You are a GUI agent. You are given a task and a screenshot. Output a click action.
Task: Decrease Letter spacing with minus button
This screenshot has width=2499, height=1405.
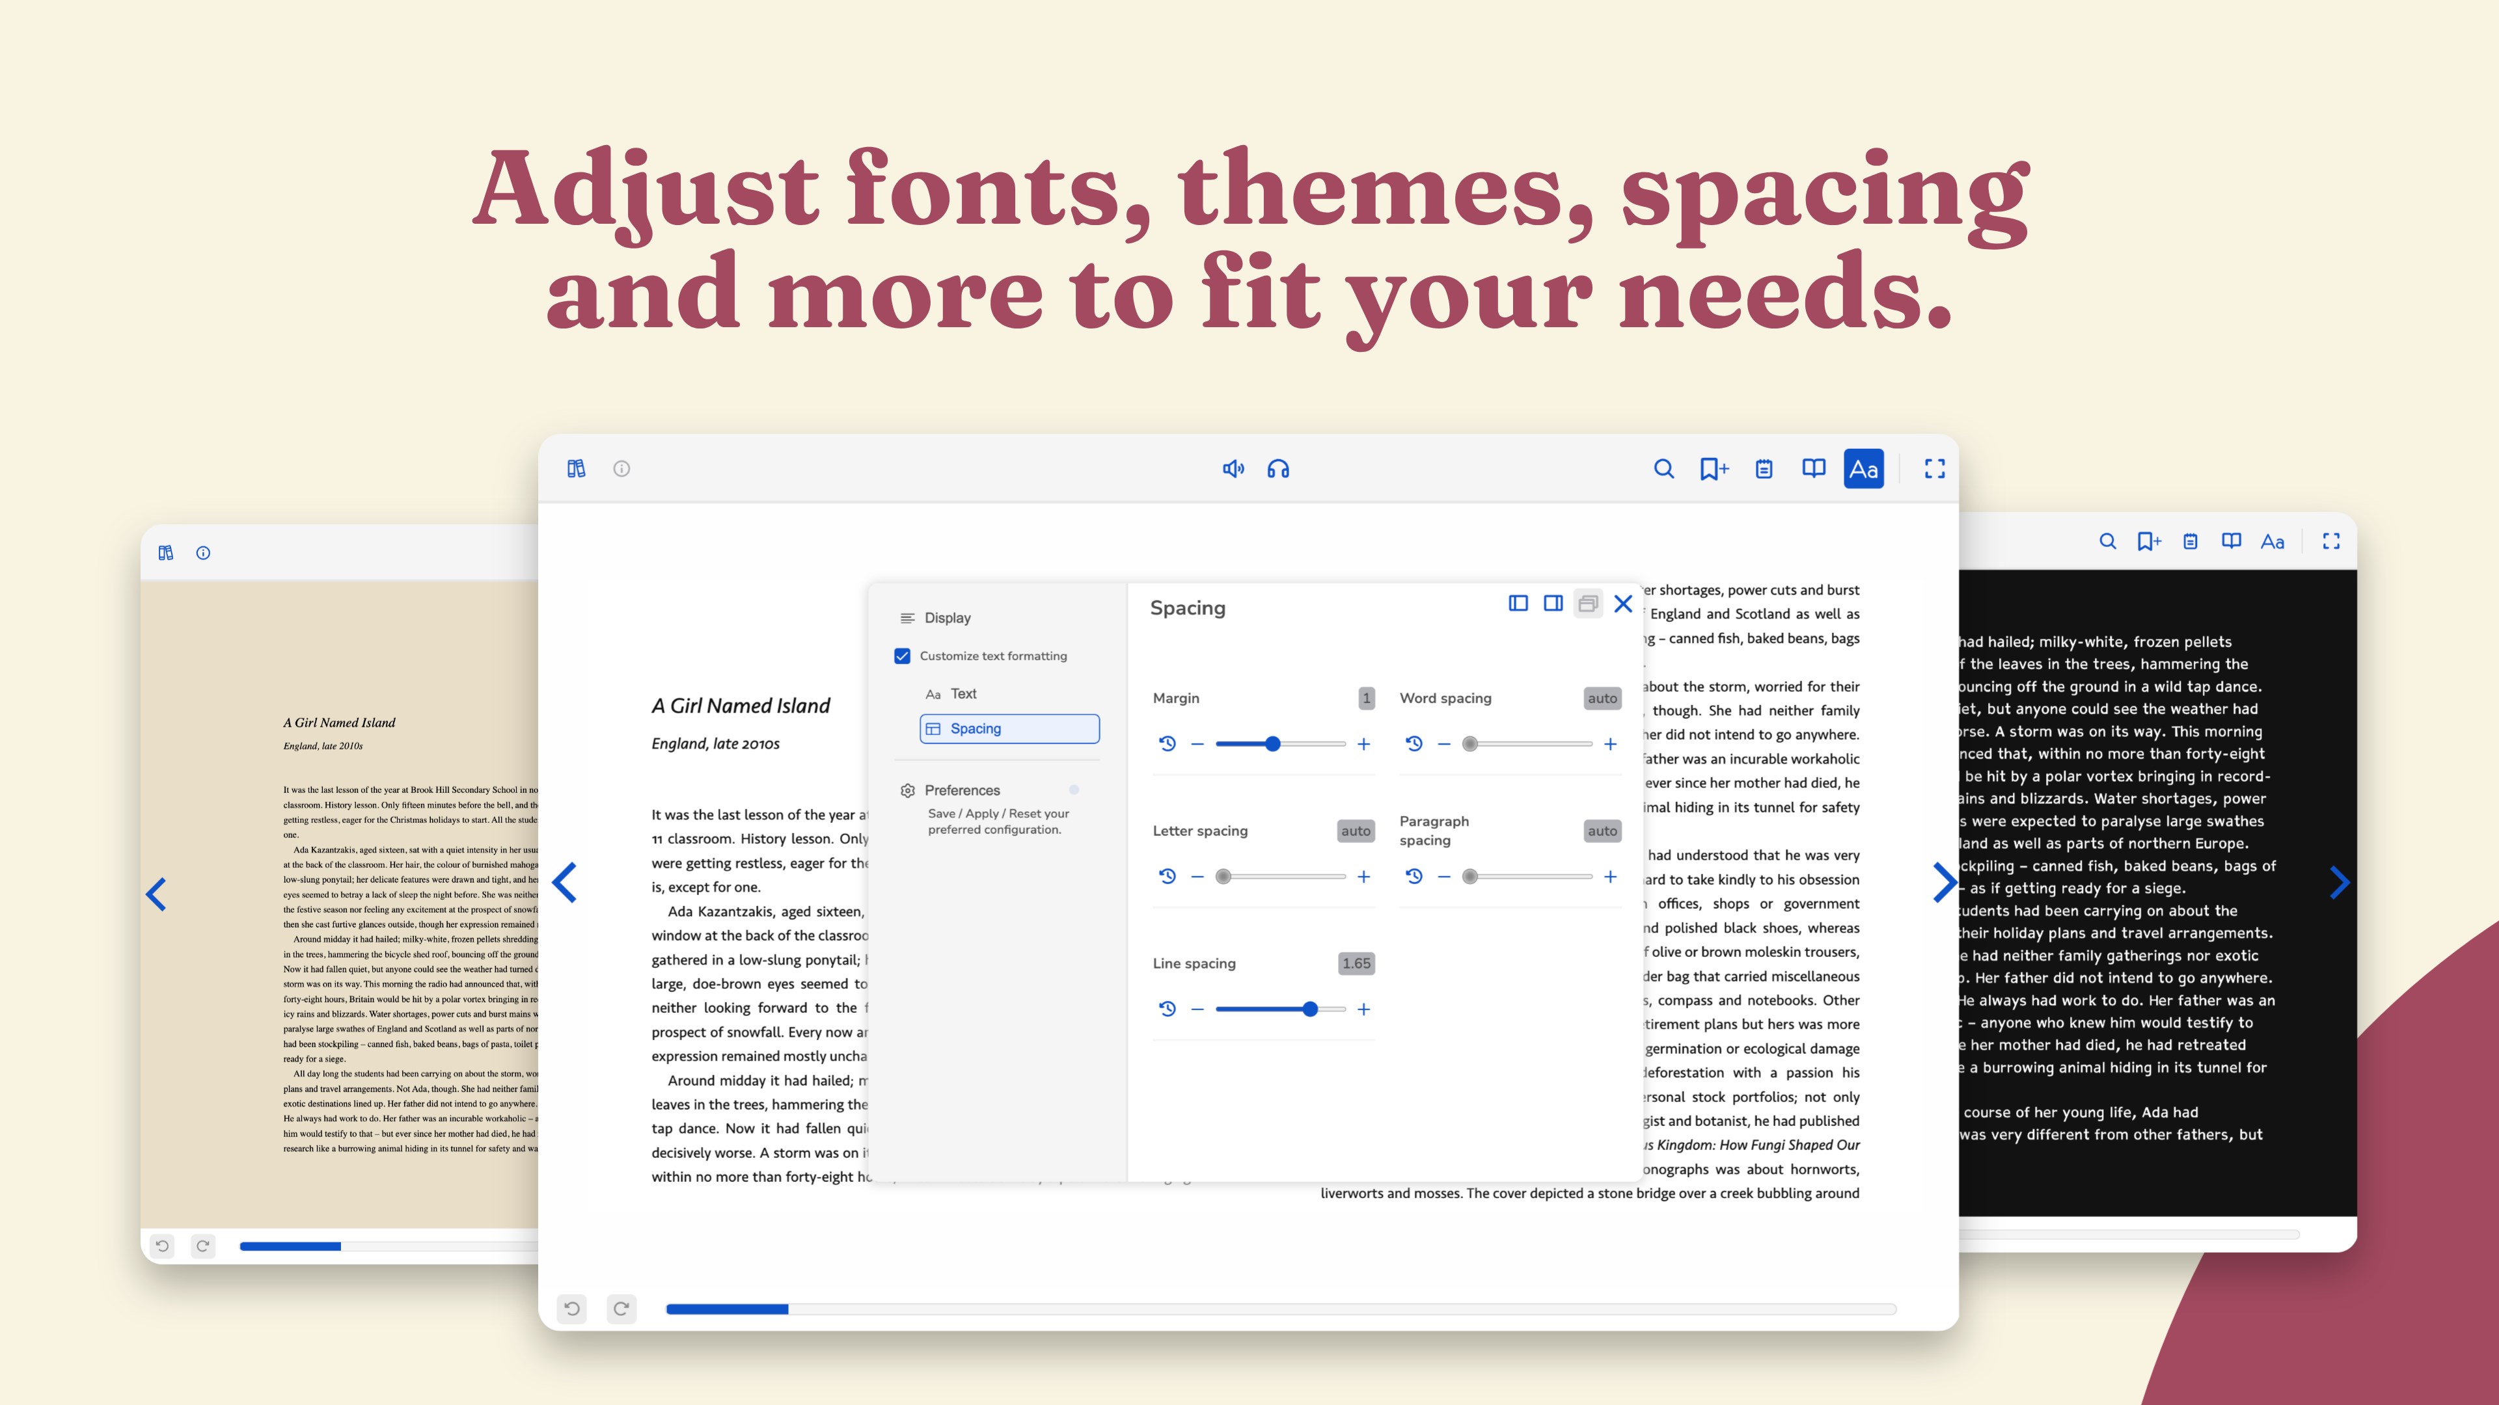[x=1197, y=877]
